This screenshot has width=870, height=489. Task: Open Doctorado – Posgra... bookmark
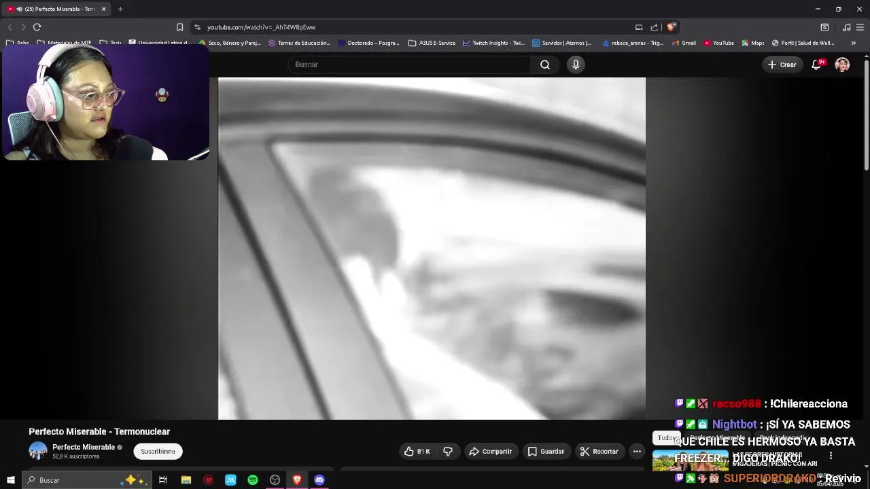click(369, 43)
